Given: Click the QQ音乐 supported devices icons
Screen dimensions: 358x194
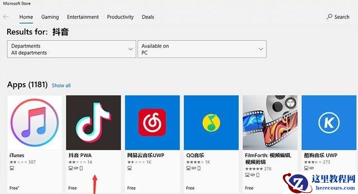Looking at the screenshot, I should point(193,168).
